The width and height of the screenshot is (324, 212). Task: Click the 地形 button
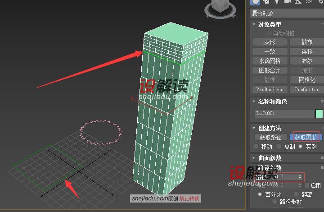[x=307, y=70]
